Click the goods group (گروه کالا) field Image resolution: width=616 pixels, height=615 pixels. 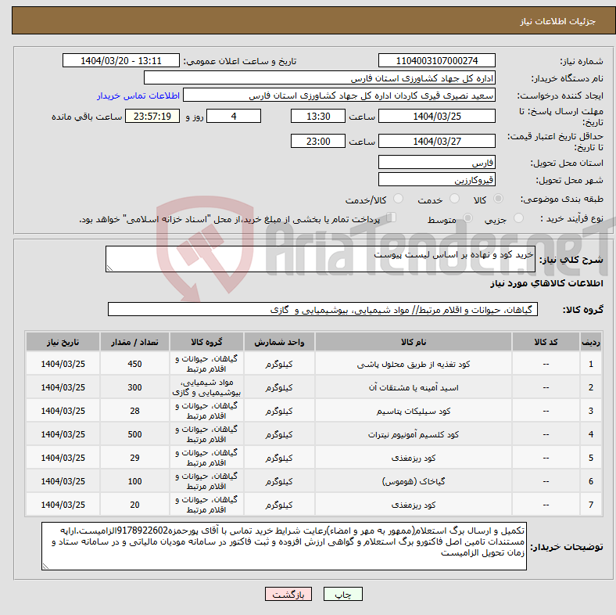pyautogui.click(x=323, y=309)
